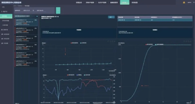The height and width of the screenshot is (104, 195).
Task: Select the first top navigation tab
Action: [x=79, y=2]
